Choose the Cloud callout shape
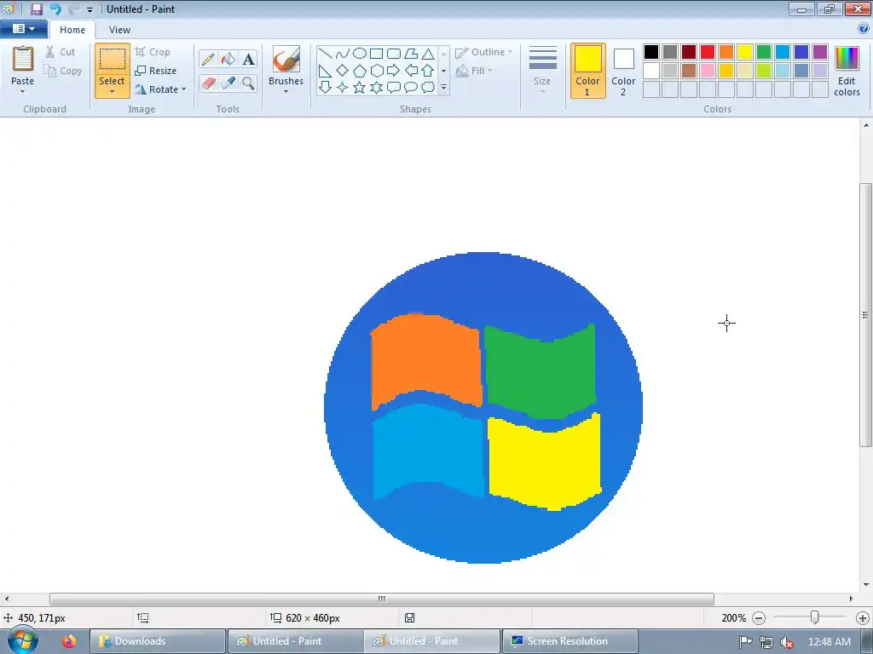 428,88
